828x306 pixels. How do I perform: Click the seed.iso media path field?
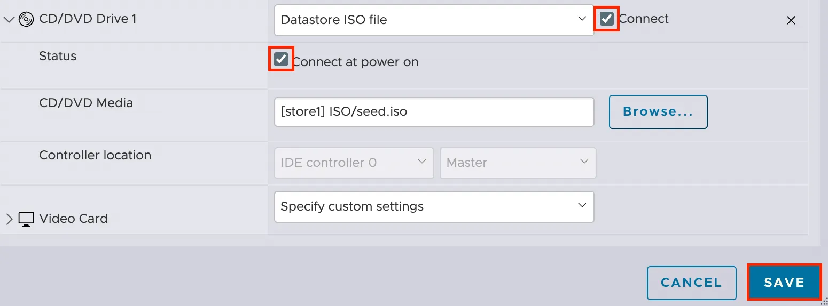pyautogui.click(x=434, y=112)
